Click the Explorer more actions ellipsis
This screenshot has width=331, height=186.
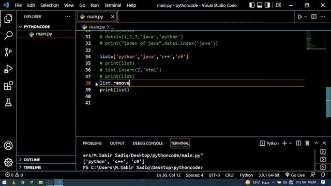[68, 17]
